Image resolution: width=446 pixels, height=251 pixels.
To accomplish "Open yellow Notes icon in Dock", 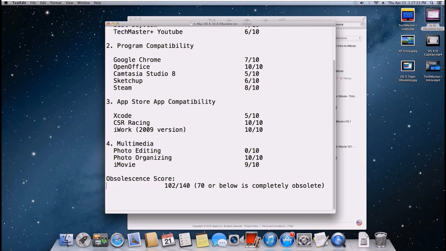I will [202, 240].
